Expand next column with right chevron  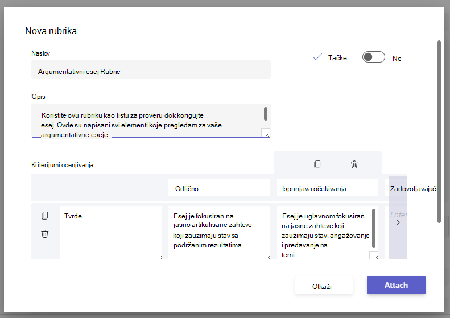pos(398,222)
